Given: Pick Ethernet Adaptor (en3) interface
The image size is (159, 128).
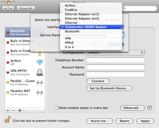Looking at the screenshot, I should [91, 14].
